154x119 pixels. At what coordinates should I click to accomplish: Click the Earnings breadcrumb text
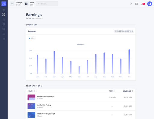(x=38, y=19)
